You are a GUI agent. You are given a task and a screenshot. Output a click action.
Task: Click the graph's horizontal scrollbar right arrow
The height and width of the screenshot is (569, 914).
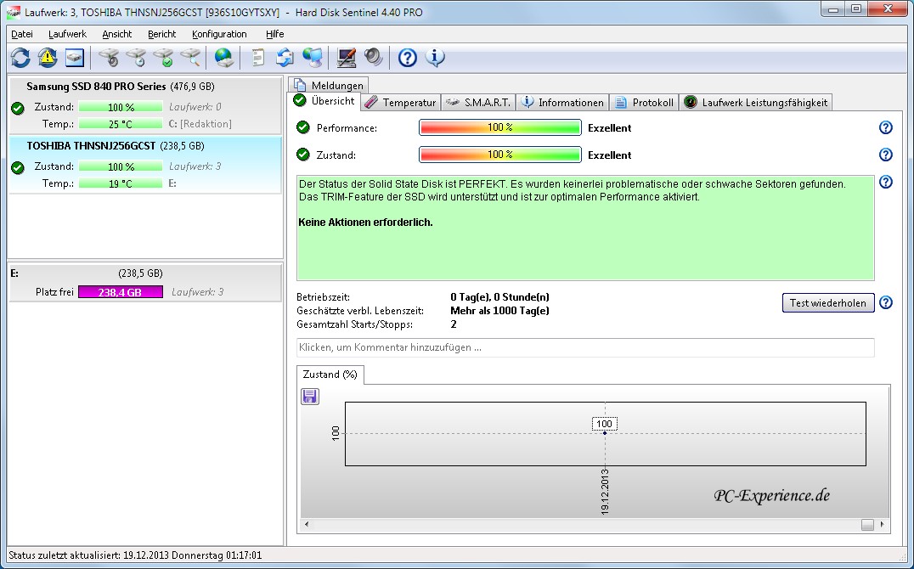click(x=883, y=525)
